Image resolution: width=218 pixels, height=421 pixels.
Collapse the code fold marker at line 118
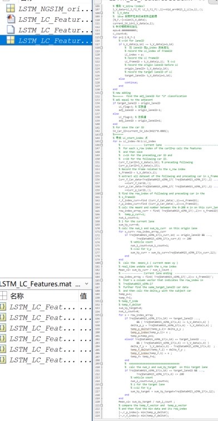(101, 47)
